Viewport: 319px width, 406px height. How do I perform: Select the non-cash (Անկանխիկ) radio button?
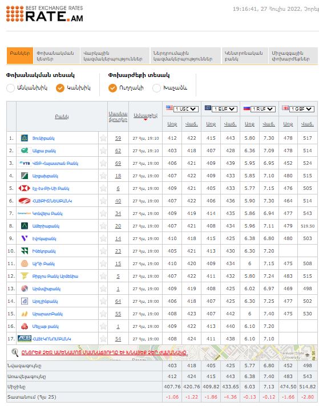10,88
